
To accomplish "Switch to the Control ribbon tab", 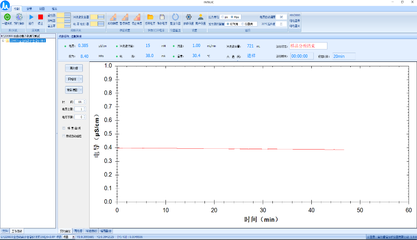I will [x=17, y=9].
